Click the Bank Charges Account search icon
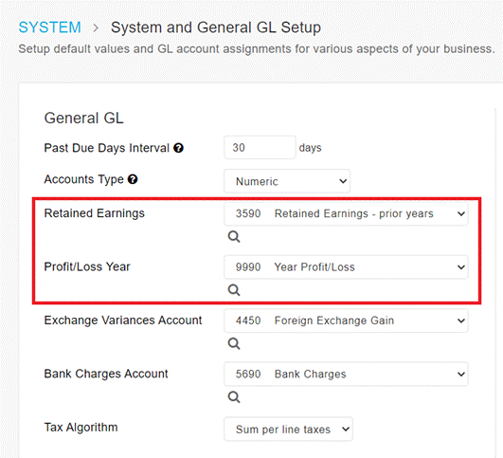Screen dimensions: 503x458 [234, 397]
